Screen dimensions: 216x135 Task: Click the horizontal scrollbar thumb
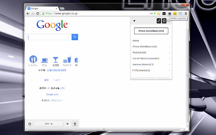[x=104, y=129]
